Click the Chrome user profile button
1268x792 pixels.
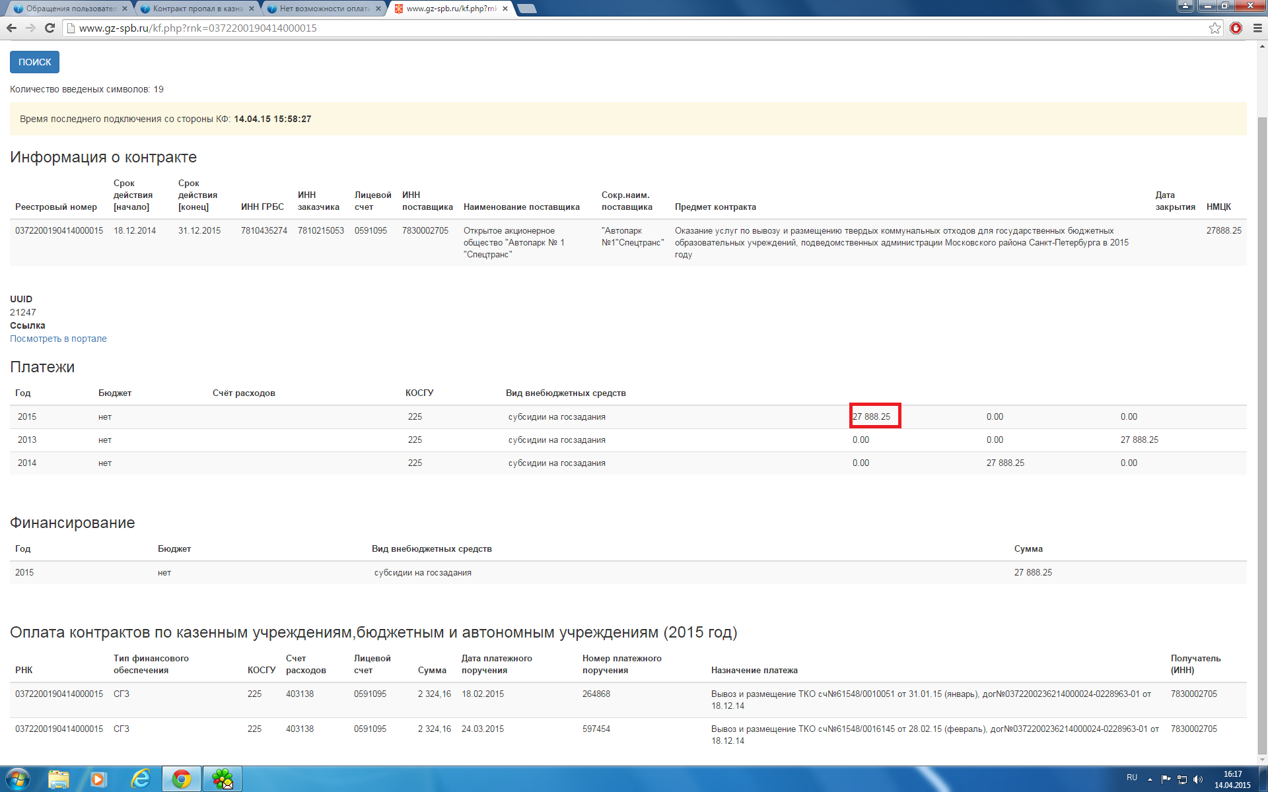tap(1185, 6)
